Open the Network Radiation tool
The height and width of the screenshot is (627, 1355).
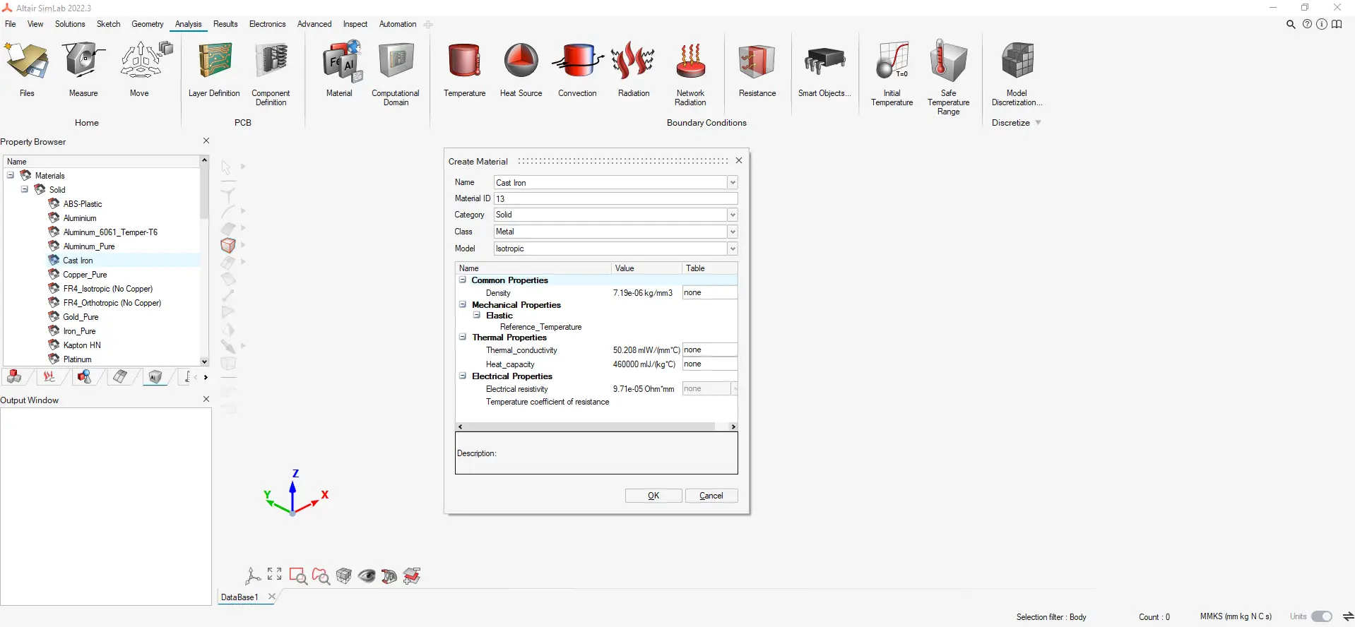(691, 73)
